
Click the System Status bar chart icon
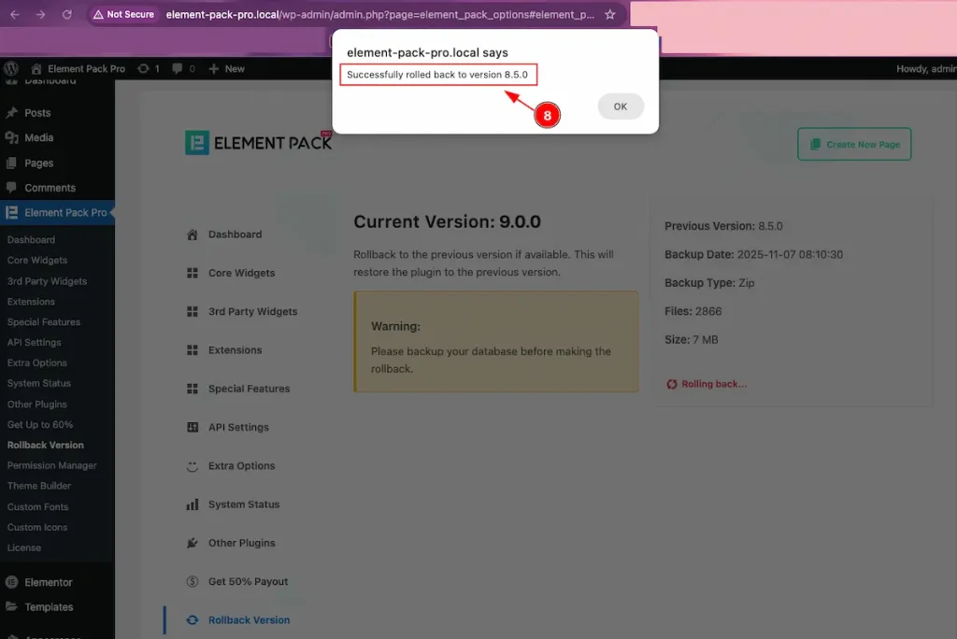pyautogui.click(x=193, y=504)
